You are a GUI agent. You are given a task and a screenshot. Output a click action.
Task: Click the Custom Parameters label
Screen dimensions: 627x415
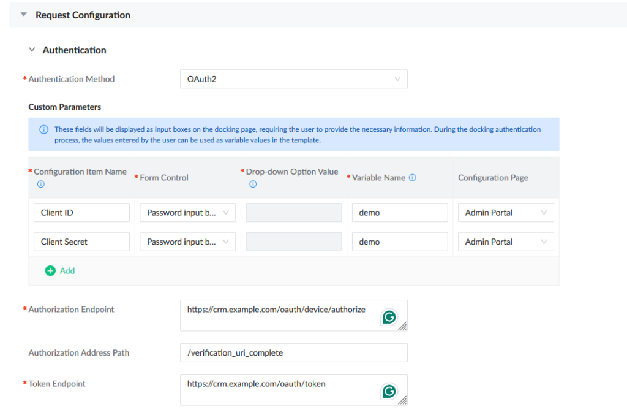(x=64, y=107)
